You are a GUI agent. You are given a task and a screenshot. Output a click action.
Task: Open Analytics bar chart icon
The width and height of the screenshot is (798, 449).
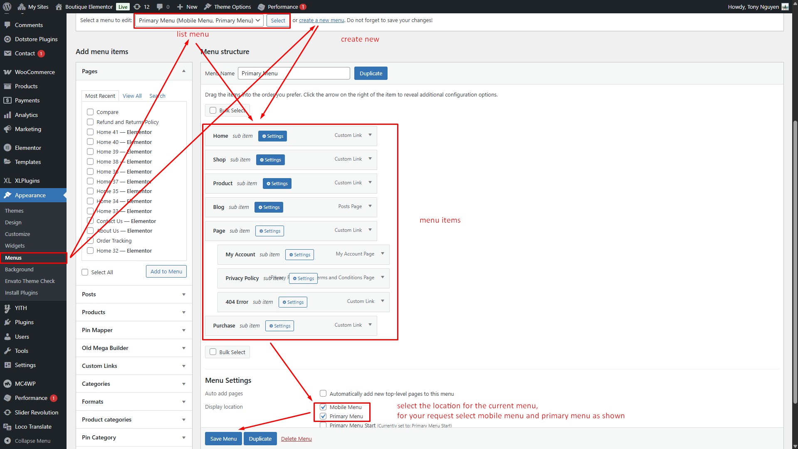click(x=7, y=115)
